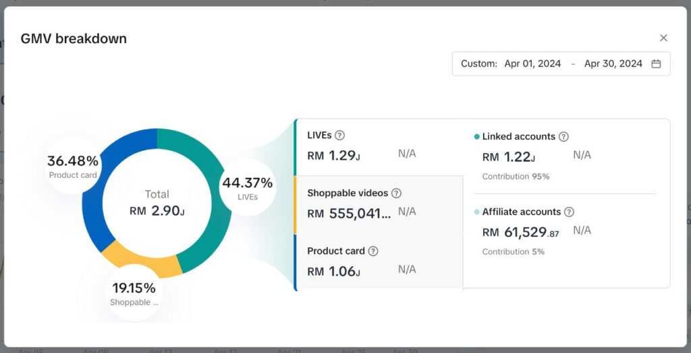Viewport: 691px width, 353px height.
Task: Click the question mark next to Product card
Action: pos(372,251)
